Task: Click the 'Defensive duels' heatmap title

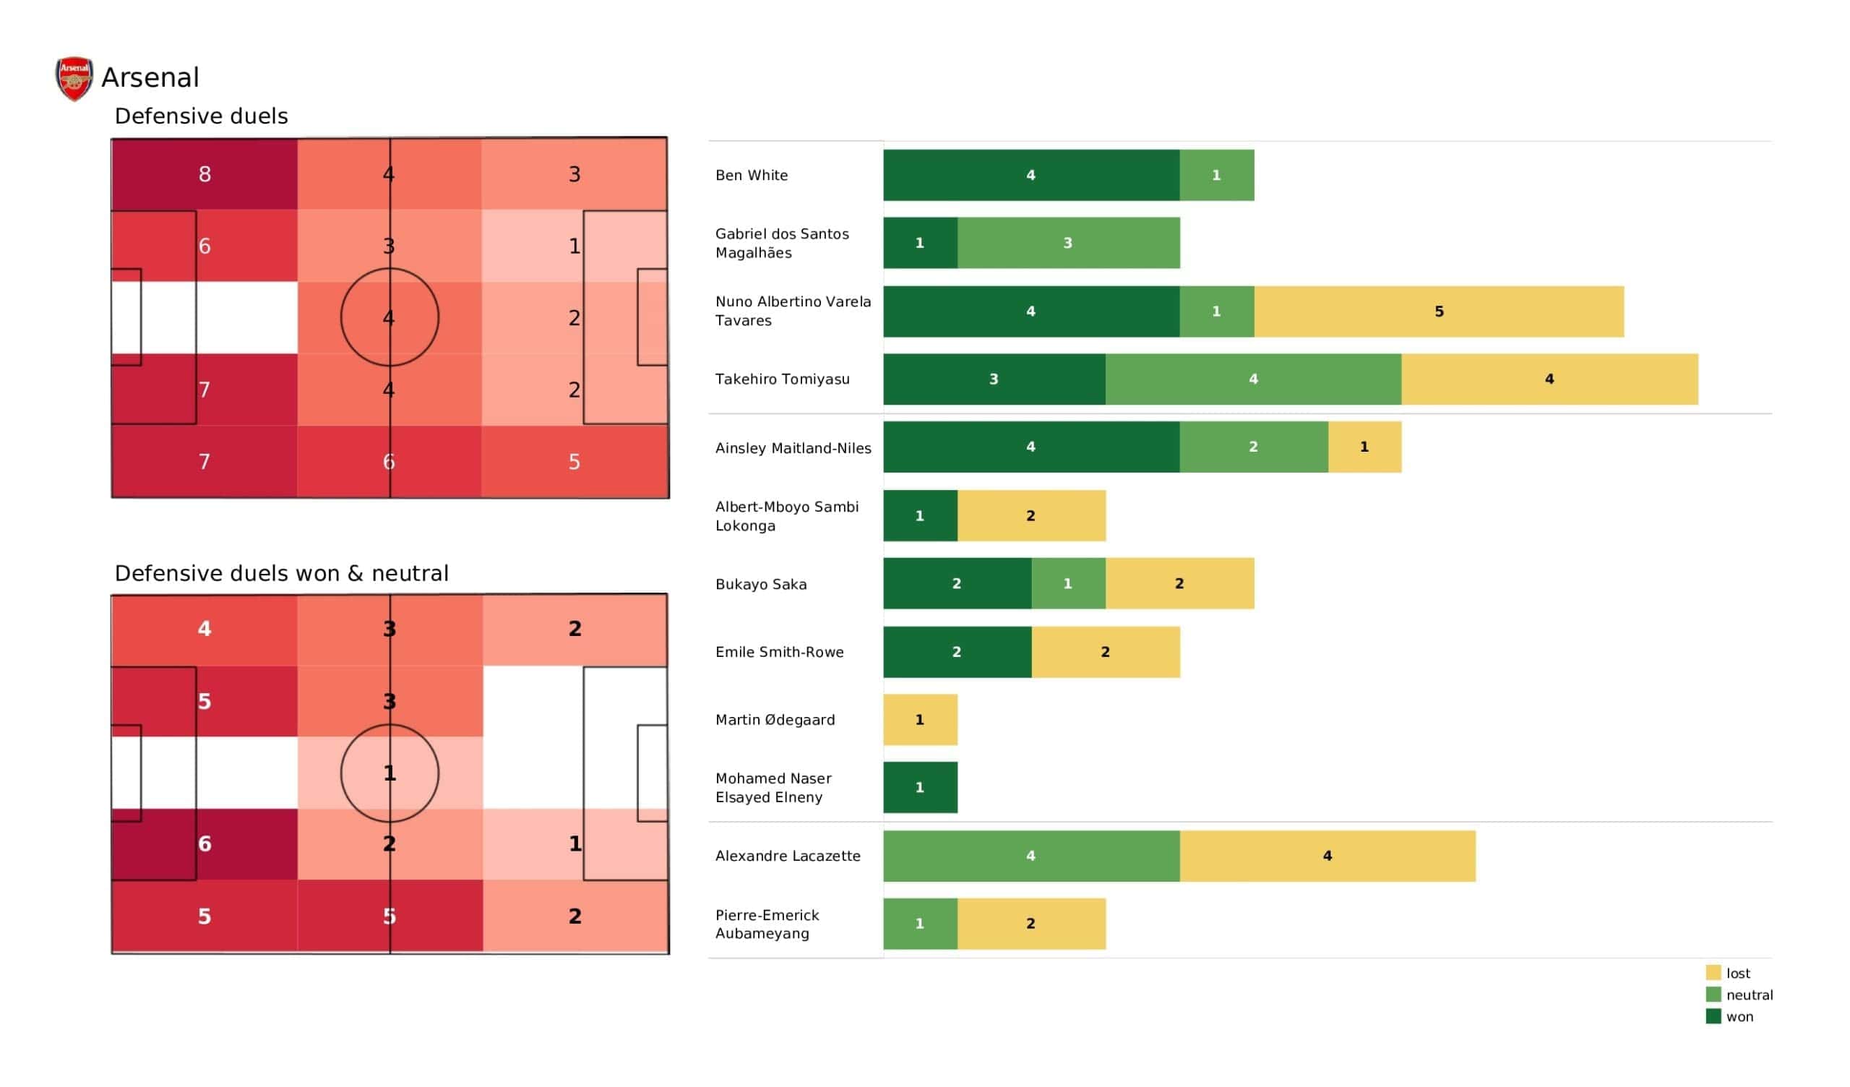Action: tap(201, 116)
